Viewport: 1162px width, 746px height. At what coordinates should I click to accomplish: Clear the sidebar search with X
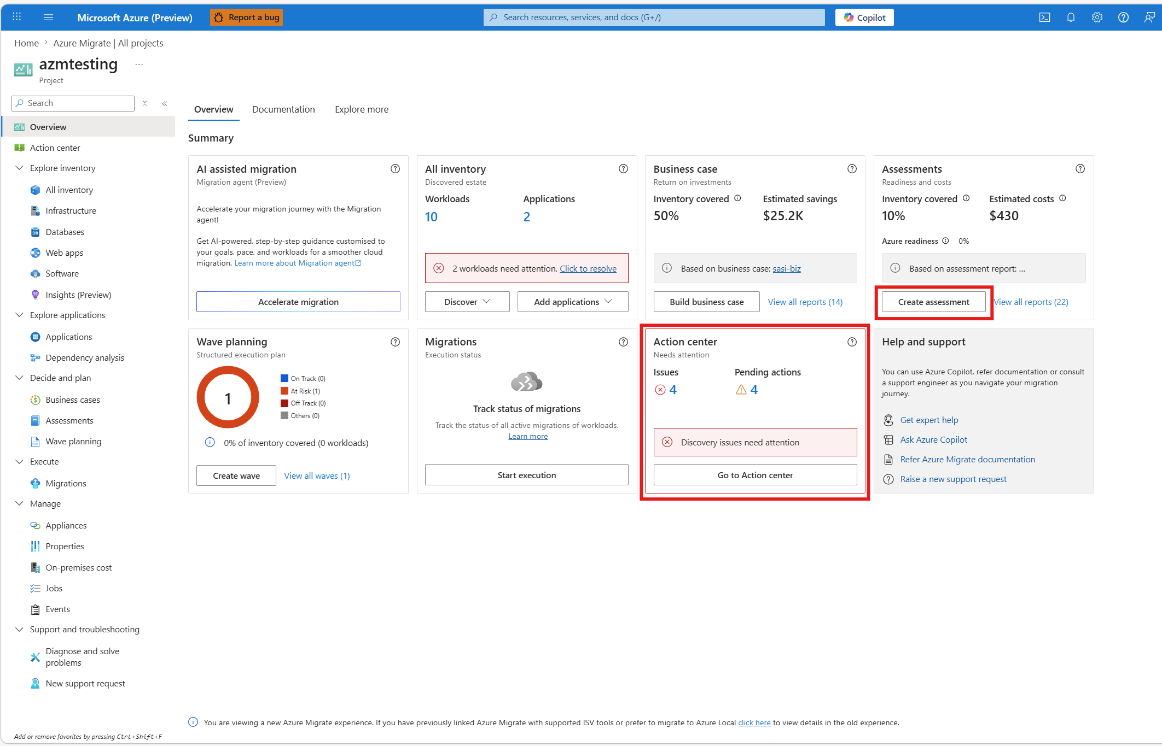pyautogui.click(x=145, y=103)
